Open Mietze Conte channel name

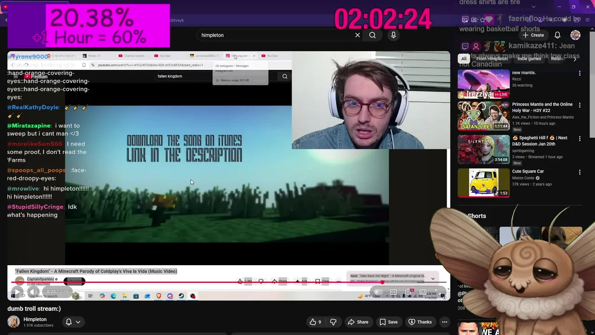click(523, 178)
